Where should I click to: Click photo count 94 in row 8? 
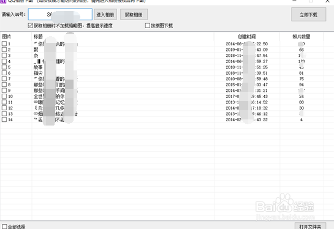point(302,84)
